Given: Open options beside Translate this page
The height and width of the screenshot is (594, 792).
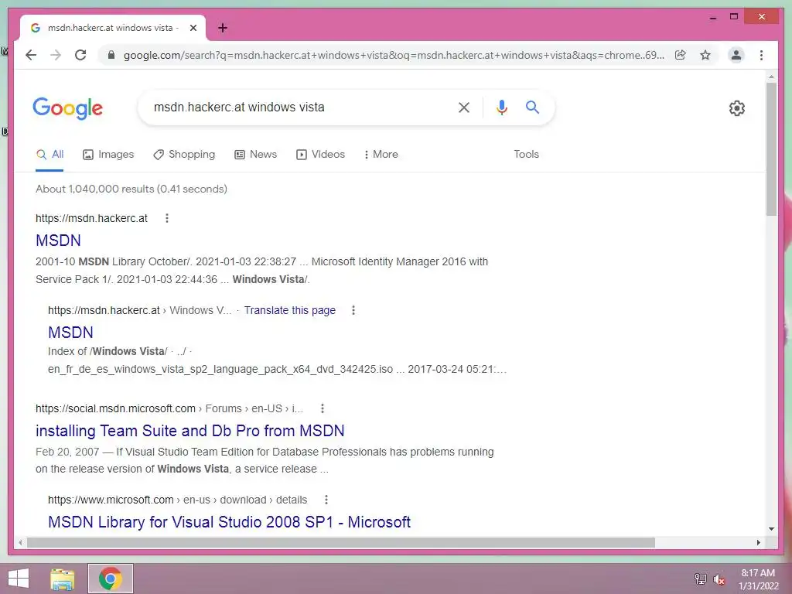Looking at the screenshot, I should point(353,310).
